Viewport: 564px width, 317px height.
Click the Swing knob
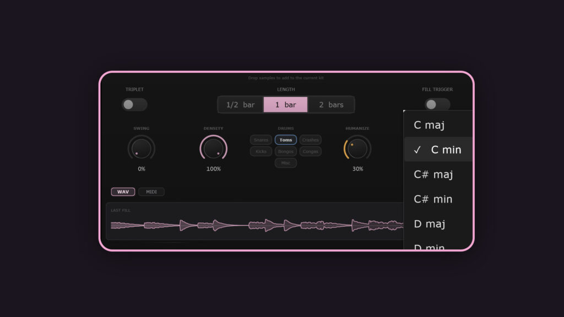click(141, 149)
